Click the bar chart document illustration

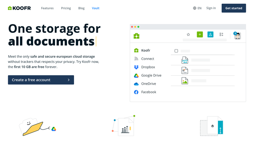[126, 127]
